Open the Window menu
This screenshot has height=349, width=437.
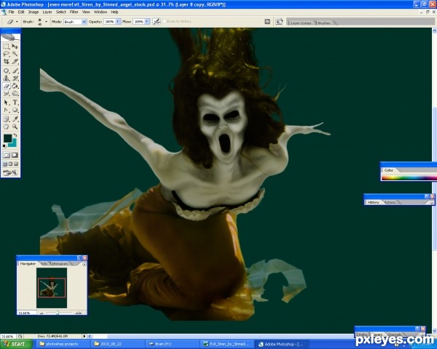pyautogui.click(x=101, y=12)
